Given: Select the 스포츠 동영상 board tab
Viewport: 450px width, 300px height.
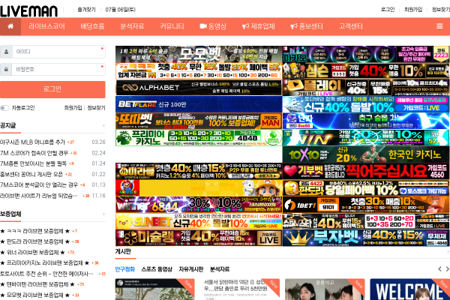Looking at the screenshot, I should pos(157,269).
